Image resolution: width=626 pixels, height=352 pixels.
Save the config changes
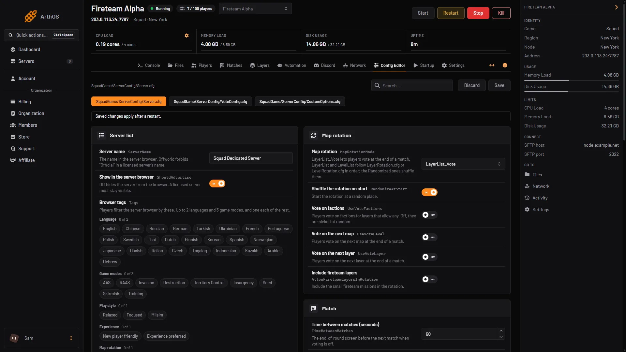[x=499, y=85]
